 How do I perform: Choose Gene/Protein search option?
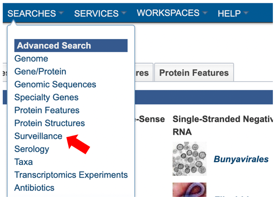pos(40,72)
